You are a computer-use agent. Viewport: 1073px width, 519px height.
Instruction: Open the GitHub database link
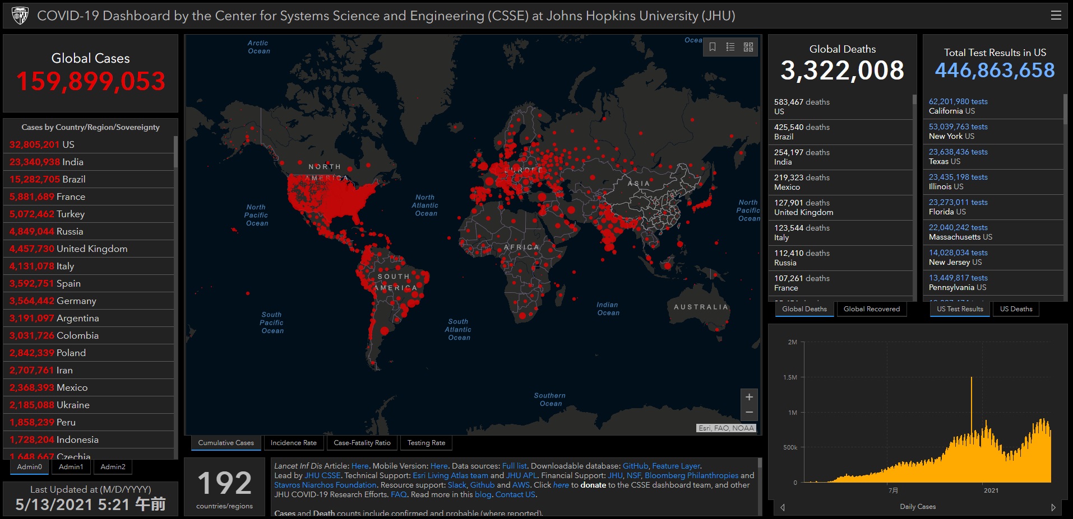coord(635,466)
